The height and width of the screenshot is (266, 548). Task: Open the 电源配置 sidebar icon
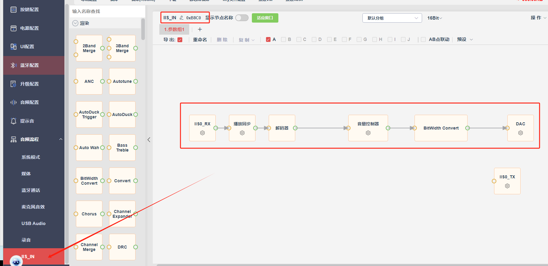(14, 28)
